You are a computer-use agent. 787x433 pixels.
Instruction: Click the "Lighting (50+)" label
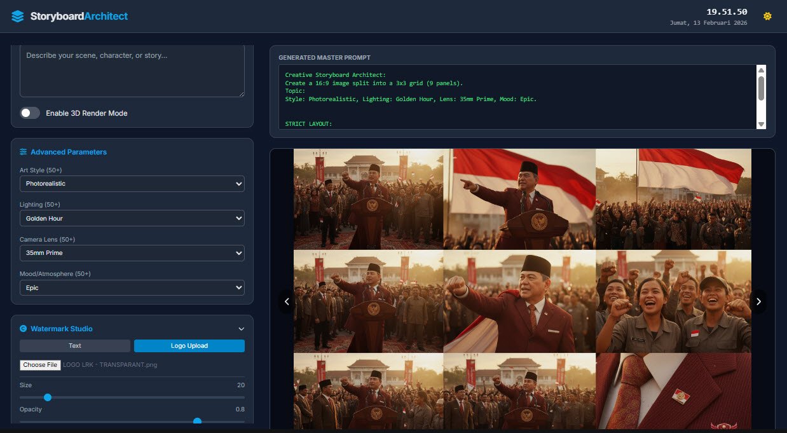click(39, 205)
